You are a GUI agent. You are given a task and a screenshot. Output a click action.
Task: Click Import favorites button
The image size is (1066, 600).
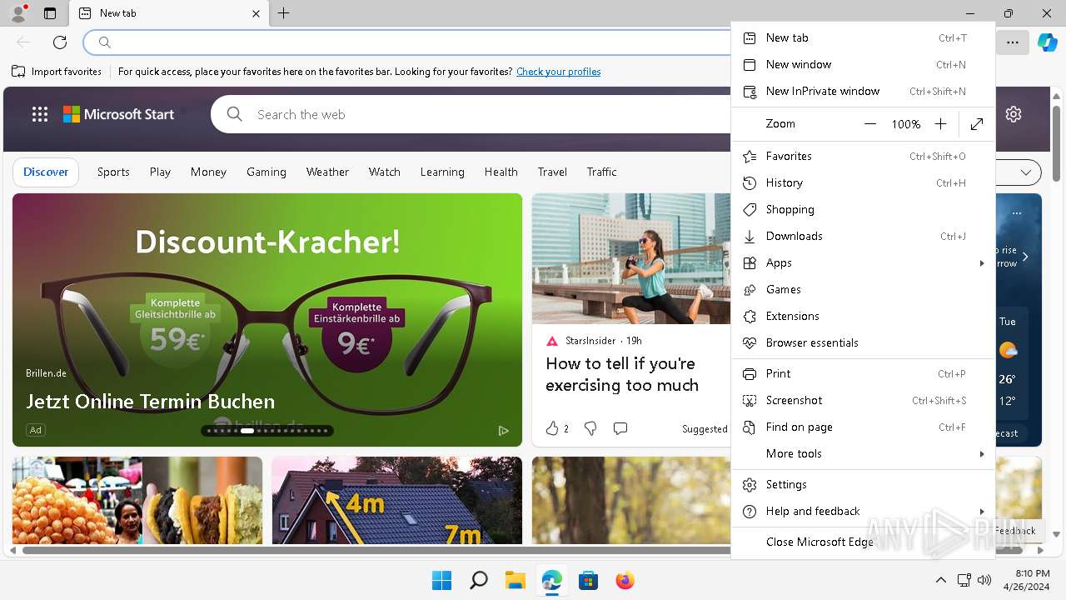[x=57, y=72]
